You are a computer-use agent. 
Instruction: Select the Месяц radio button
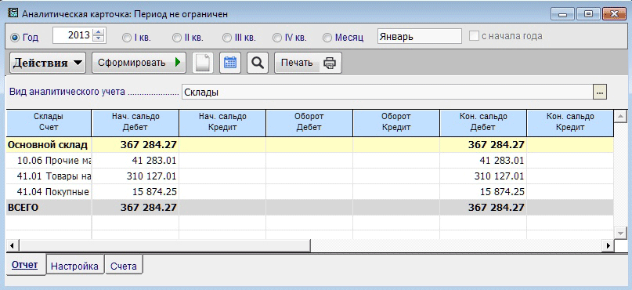(327, 38)
